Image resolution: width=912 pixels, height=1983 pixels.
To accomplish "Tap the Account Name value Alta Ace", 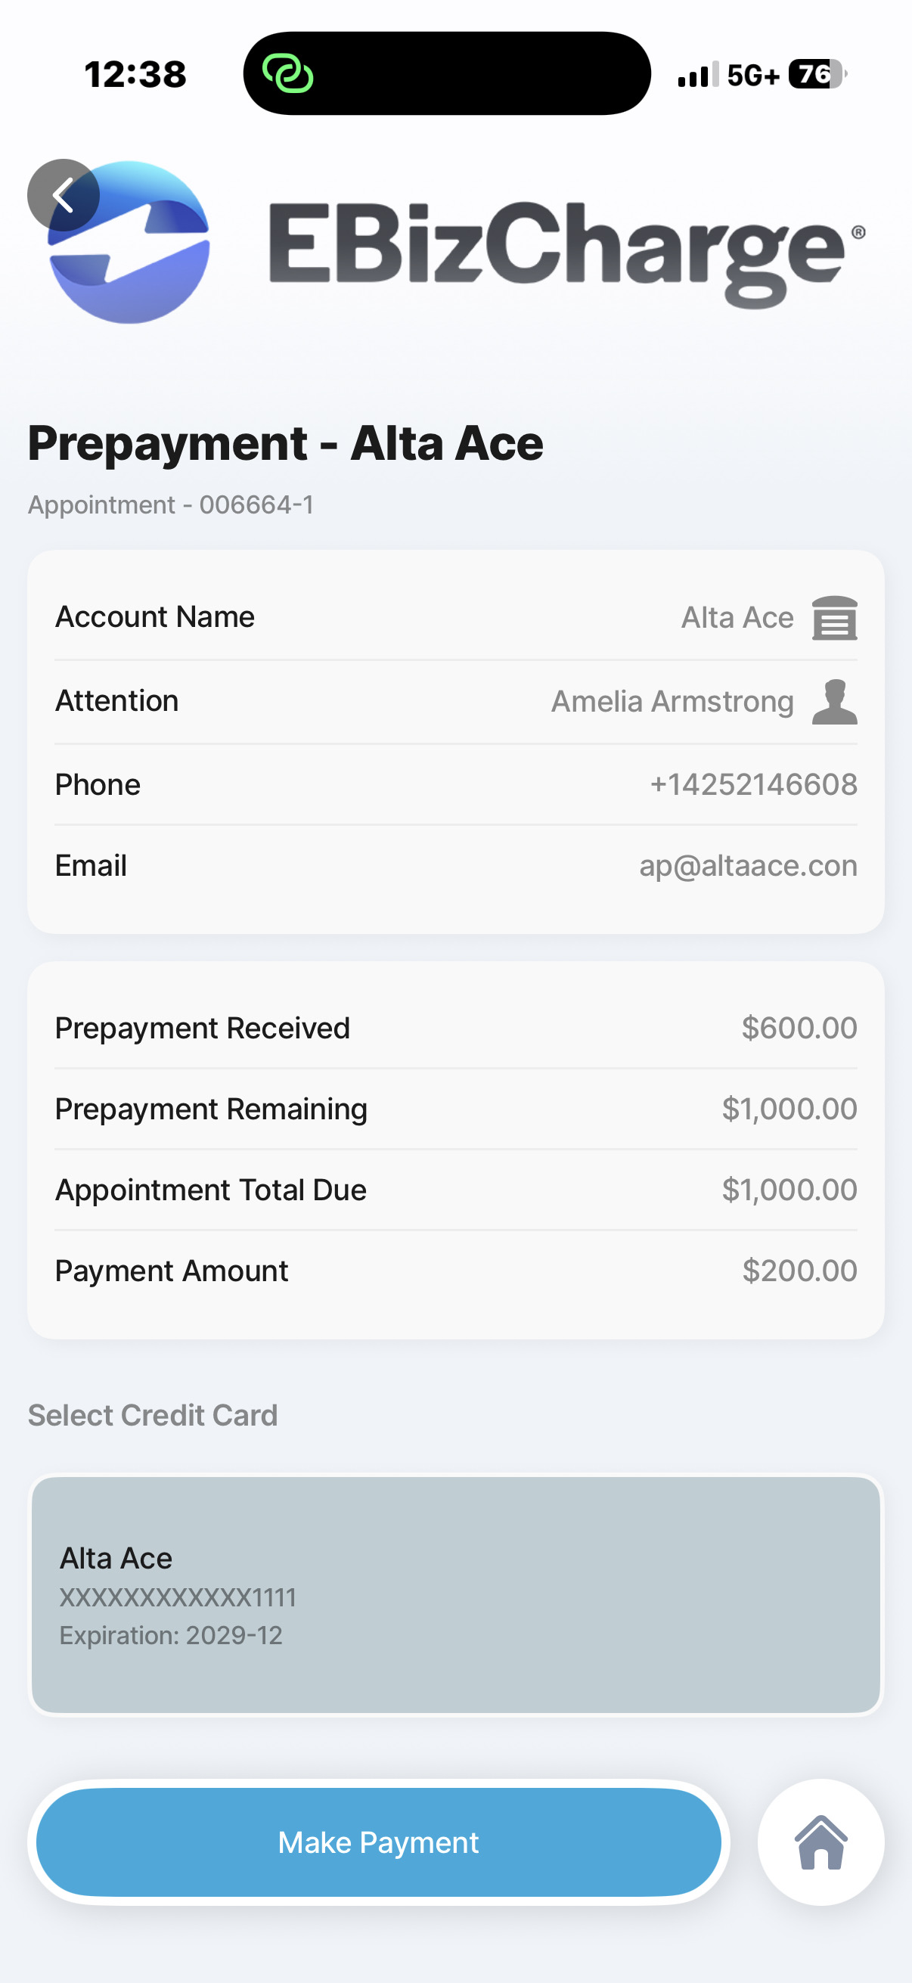I will click(x=737, y=617).
